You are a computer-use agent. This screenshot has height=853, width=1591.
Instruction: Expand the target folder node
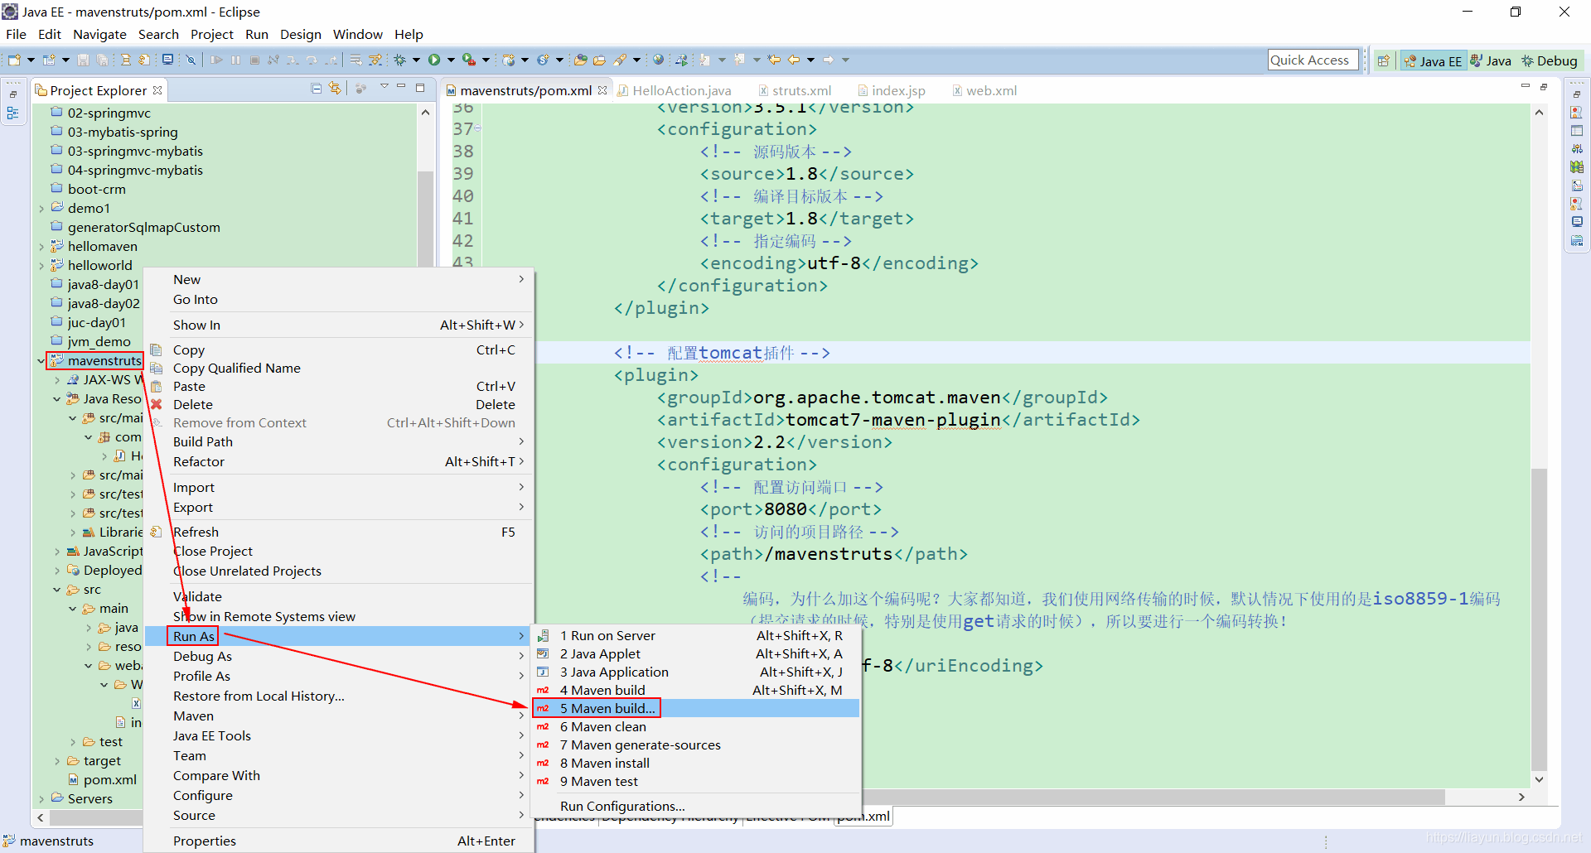tap(57, 761)
